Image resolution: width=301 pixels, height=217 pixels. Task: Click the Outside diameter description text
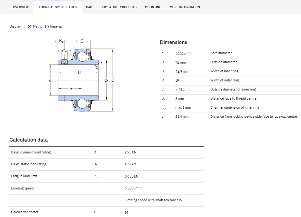pos(223,62)
